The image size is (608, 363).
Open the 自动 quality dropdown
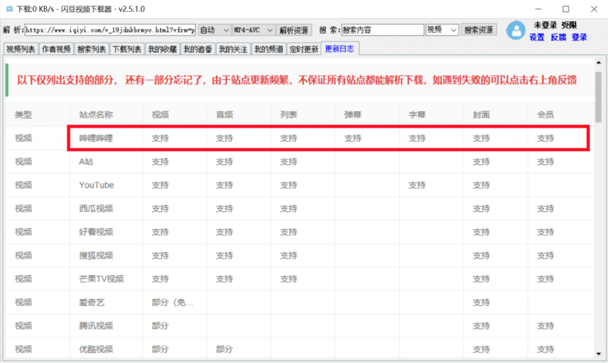(x=214, y=30)
